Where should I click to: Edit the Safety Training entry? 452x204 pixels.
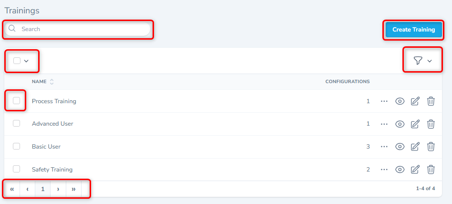[x=415, y=169]
